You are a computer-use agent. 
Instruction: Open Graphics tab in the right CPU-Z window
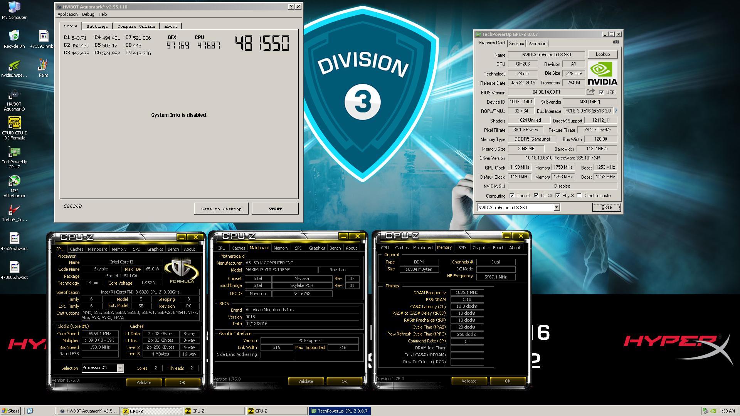(480, 248)
